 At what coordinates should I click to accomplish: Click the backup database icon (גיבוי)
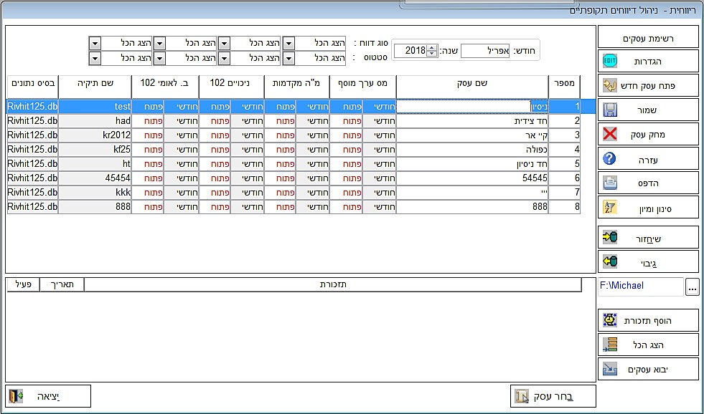610,261
